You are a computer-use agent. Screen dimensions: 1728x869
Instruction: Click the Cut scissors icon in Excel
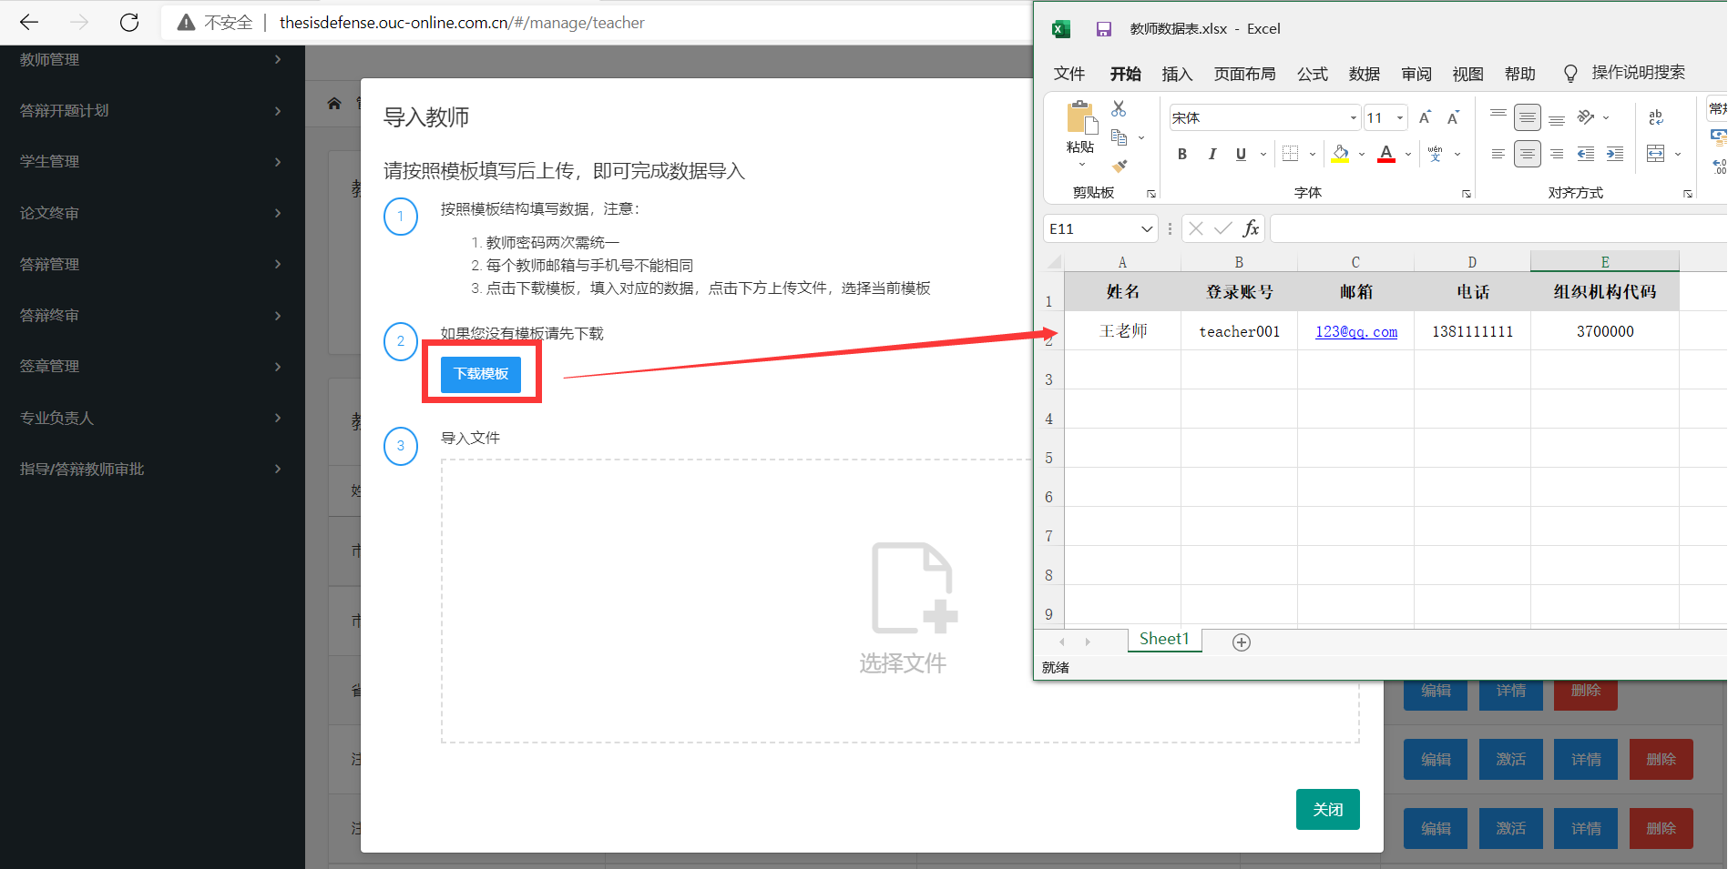[x=1119, y=109]
